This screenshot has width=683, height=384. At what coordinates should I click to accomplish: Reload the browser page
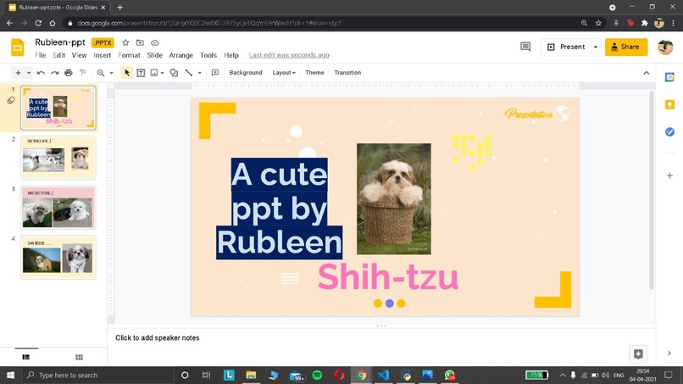tap(38, 23)
